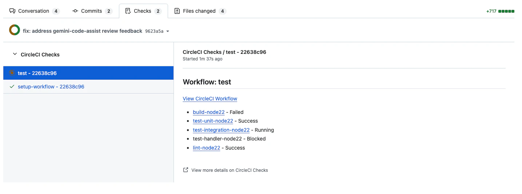522x194 pixels.
Task: Open the Commits tab
Action: pyautogui.click(x=92, y=11)
